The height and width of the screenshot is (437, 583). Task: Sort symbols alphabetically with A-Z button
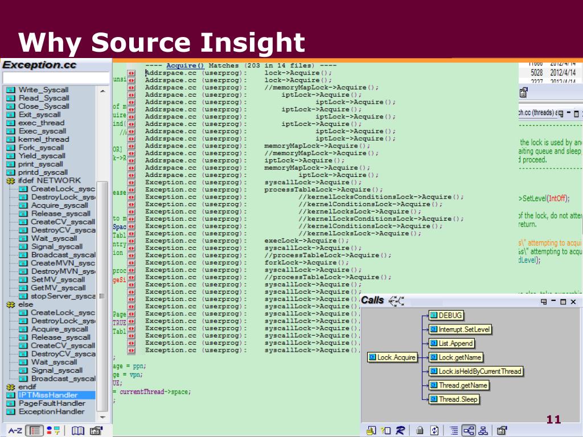point(15,431)
